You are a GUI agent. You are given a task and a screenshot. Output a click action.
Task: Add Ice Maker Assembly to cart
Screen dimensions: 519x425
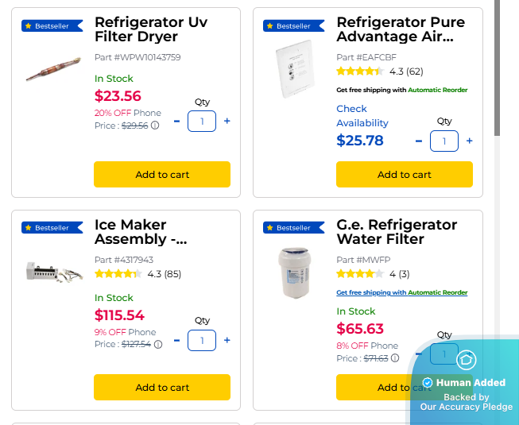coord(162,388)
